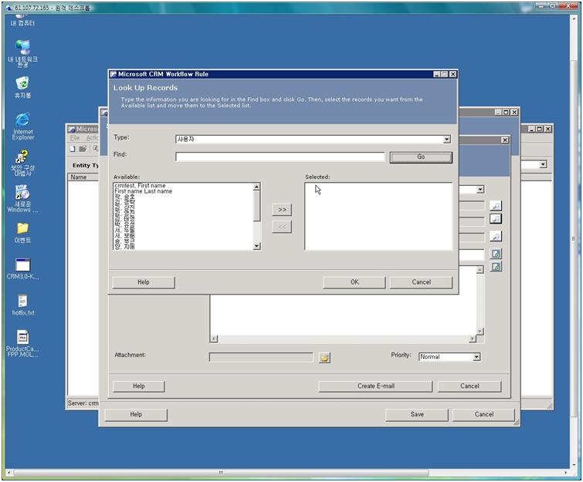Click the New document icon in Workflow Manager toolbar

[x=73, y=149]
